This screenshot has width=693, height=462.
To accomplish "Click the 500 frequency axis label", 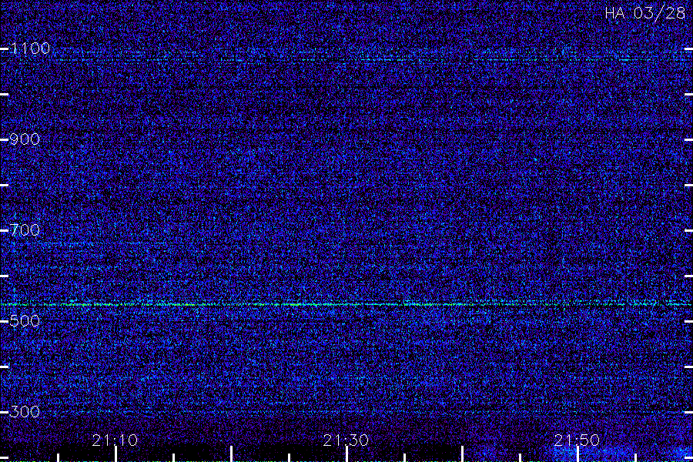I will pos(25,321).
